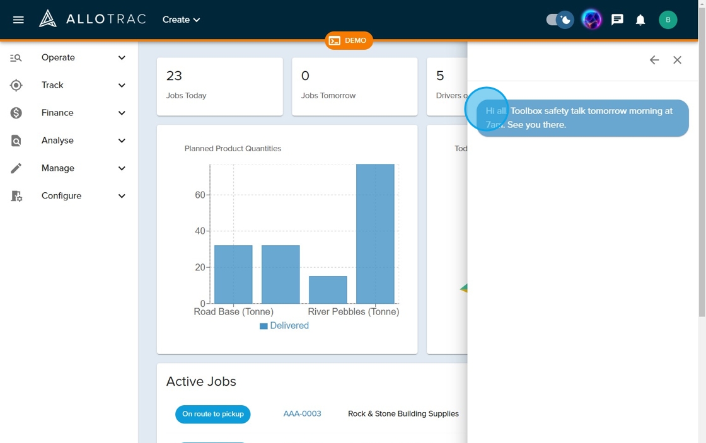Click the Finance dollar icon in sidebar

(16, 113)
